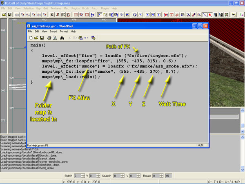Click WordPad's Find binoculars icon
This screenshot has height=184, width=245.
tap(62, 38)
